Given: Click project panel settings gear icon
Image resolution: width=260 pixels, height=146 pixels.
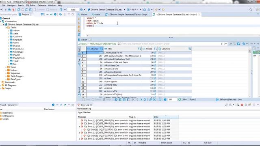Looking at the screenshot, I should [x=53, y=105].
